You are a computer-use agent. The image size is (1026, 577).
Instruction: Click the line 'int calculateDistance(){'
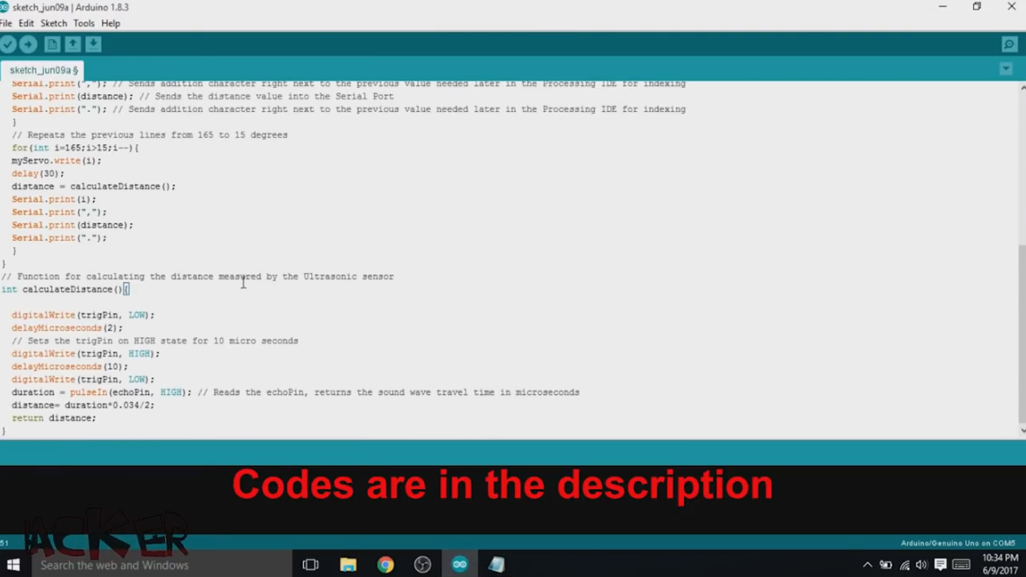(65, 289)
